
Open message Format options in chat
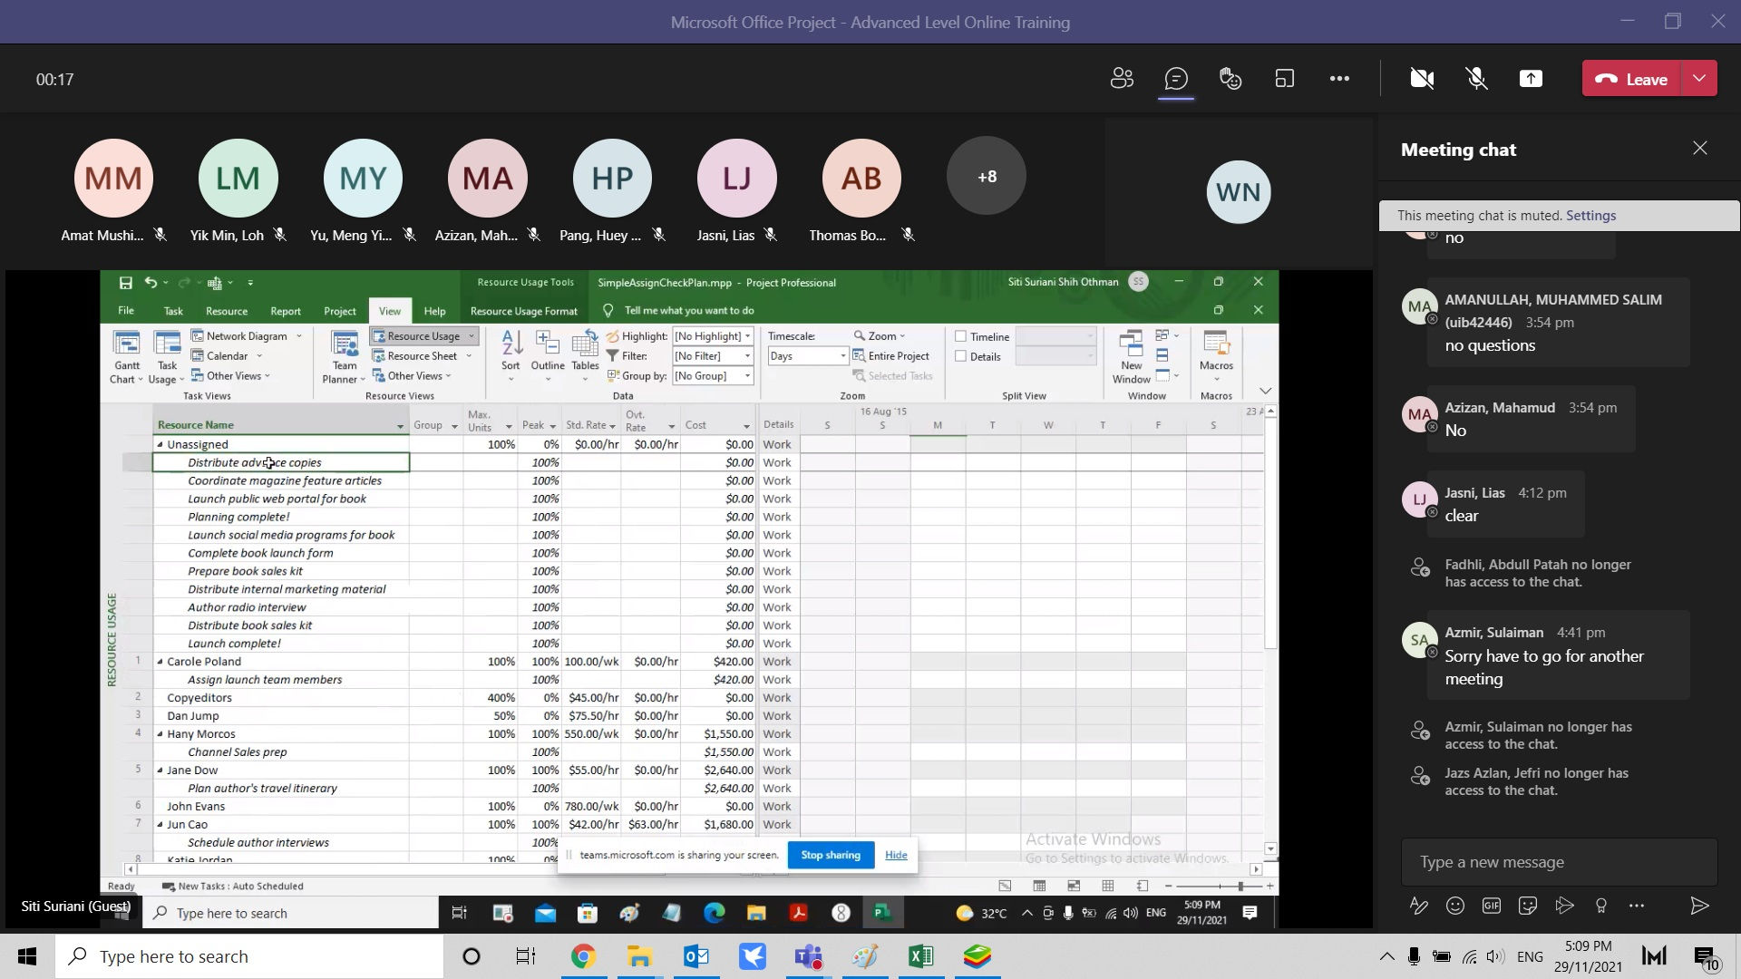pyautogui.click(x=1418, y=906)
